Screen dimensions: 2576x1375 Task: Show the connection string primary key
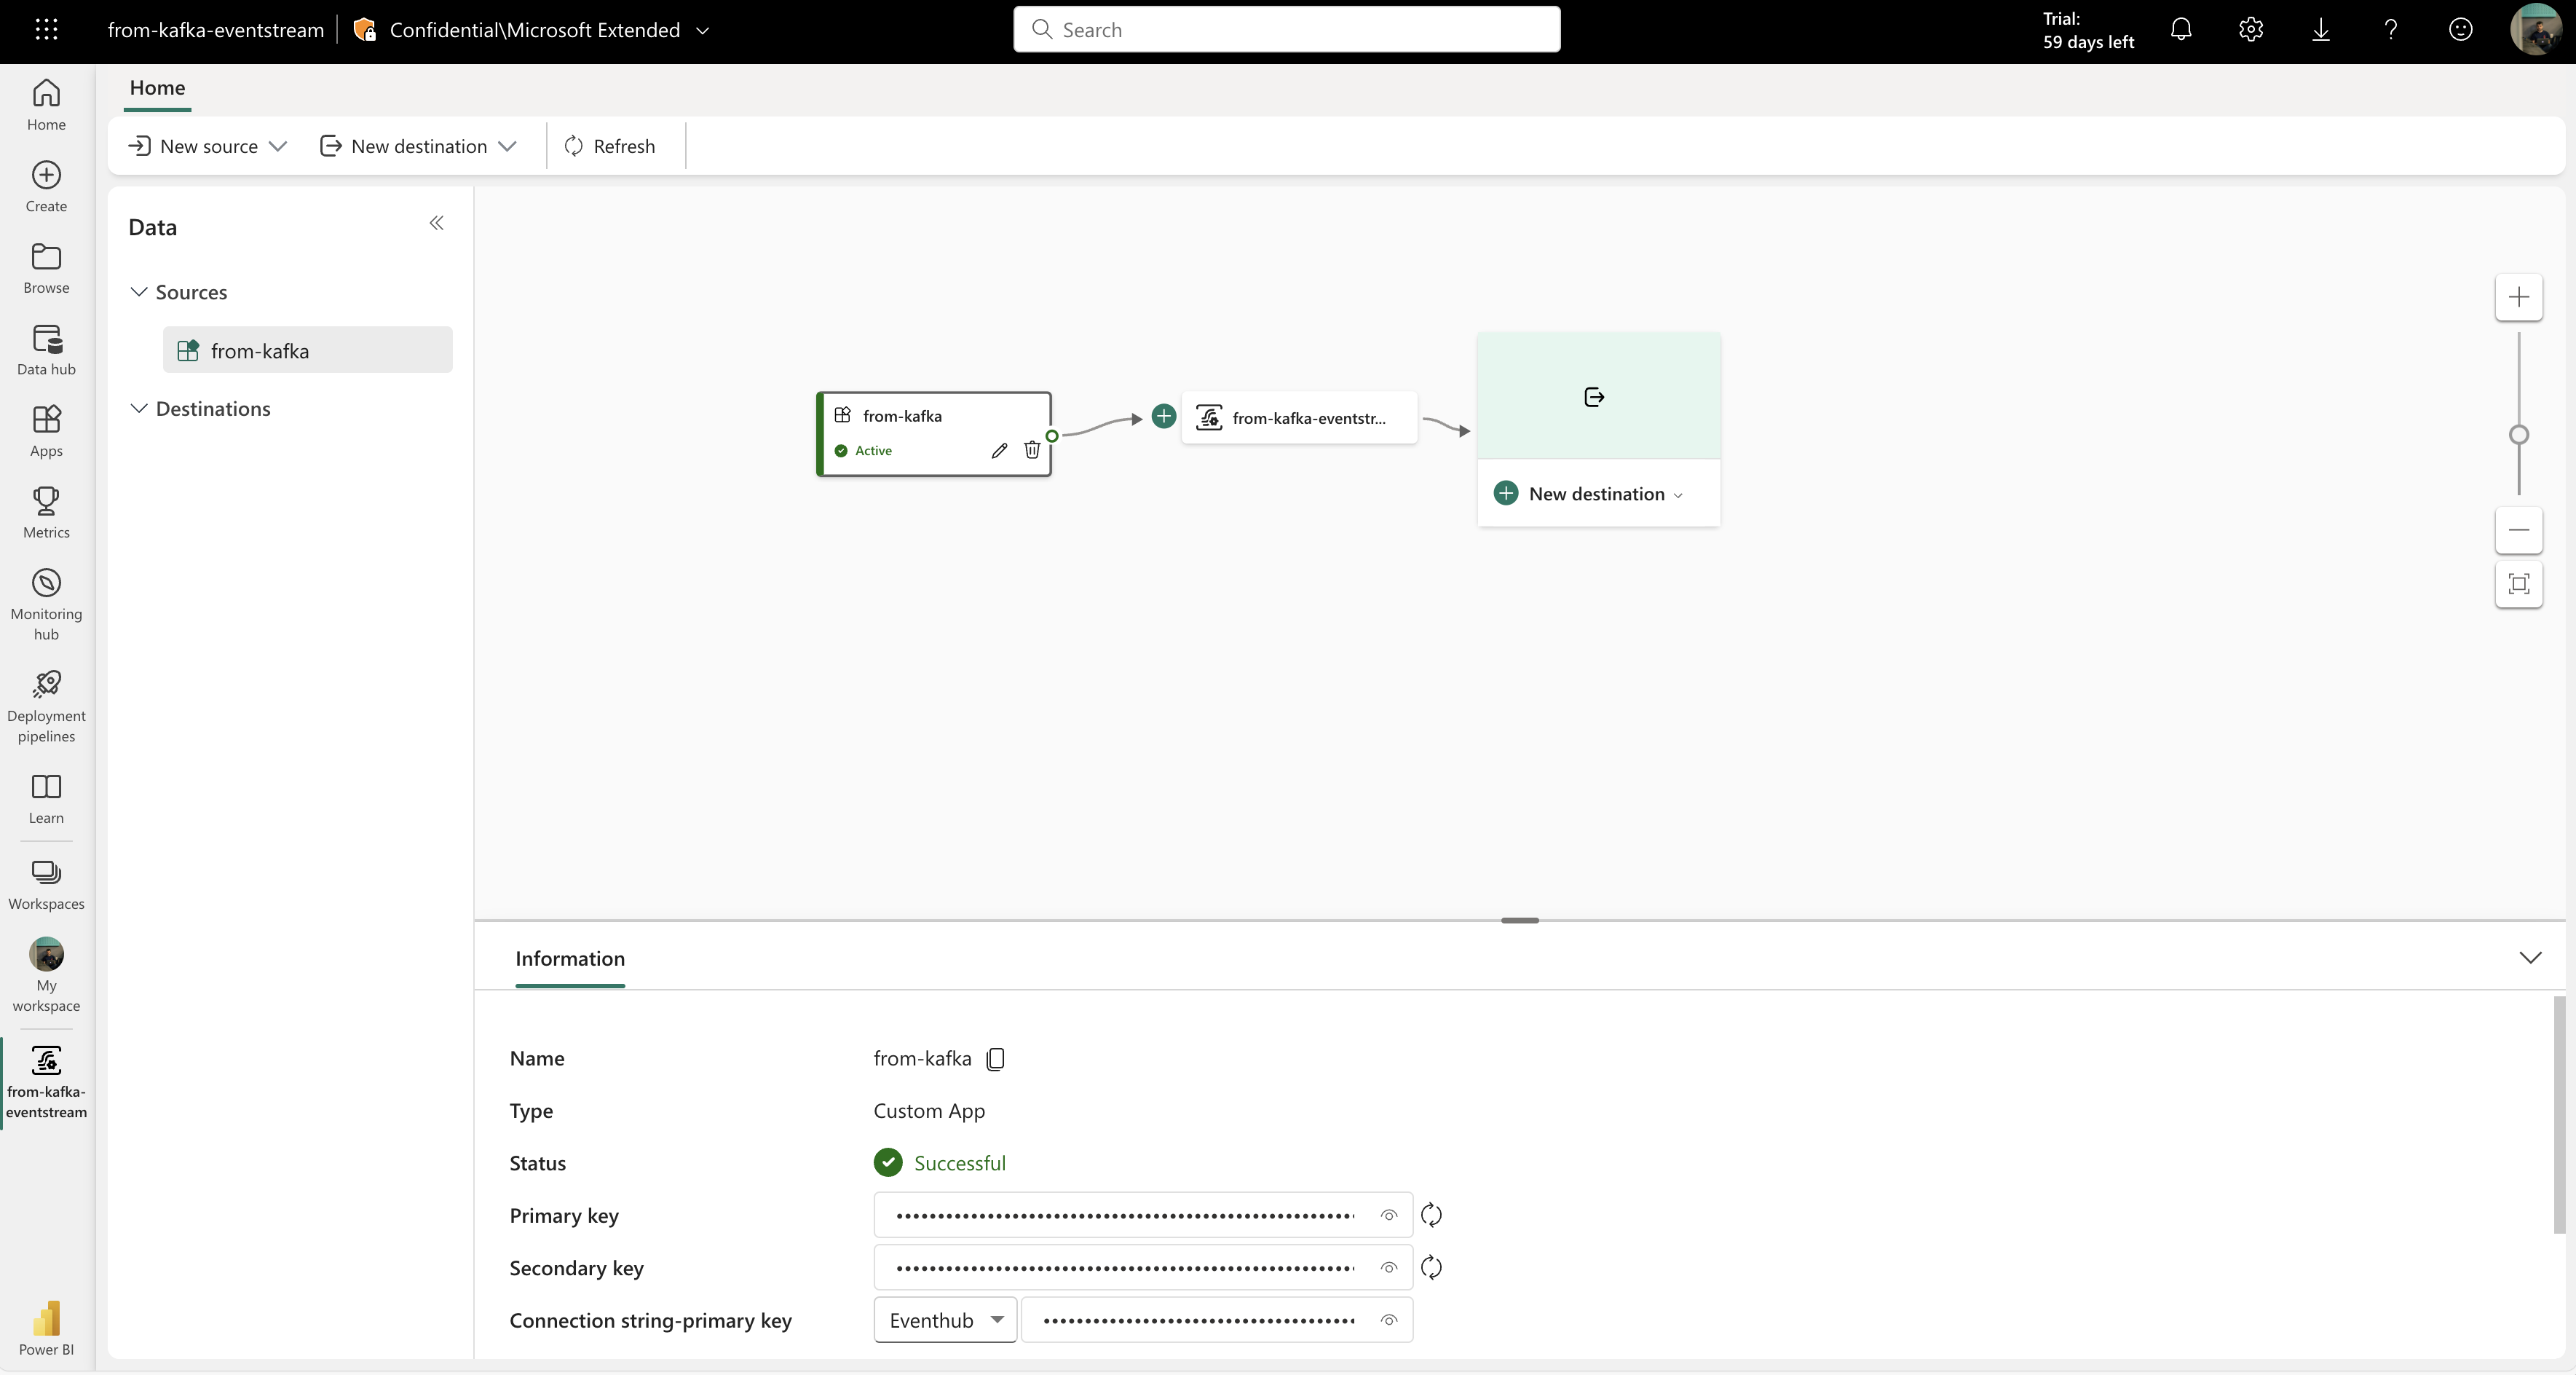(x=1388, y=1320)
